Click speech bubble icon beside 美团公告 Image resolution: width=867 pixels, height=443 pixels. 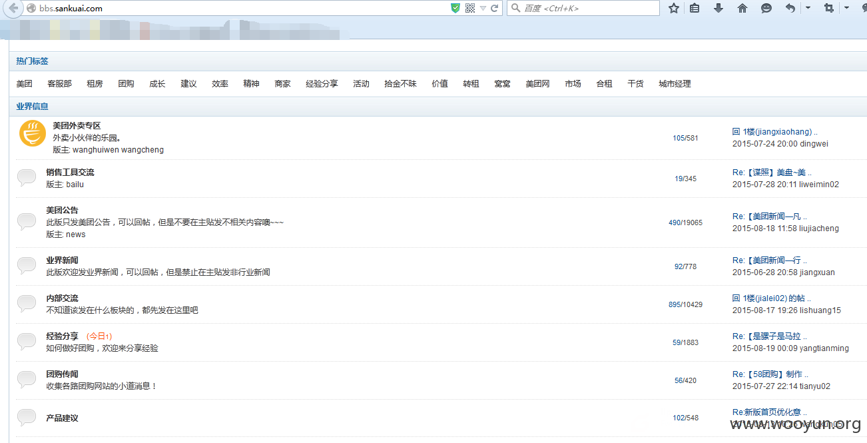pyautogui.click(x=27, y=222)
